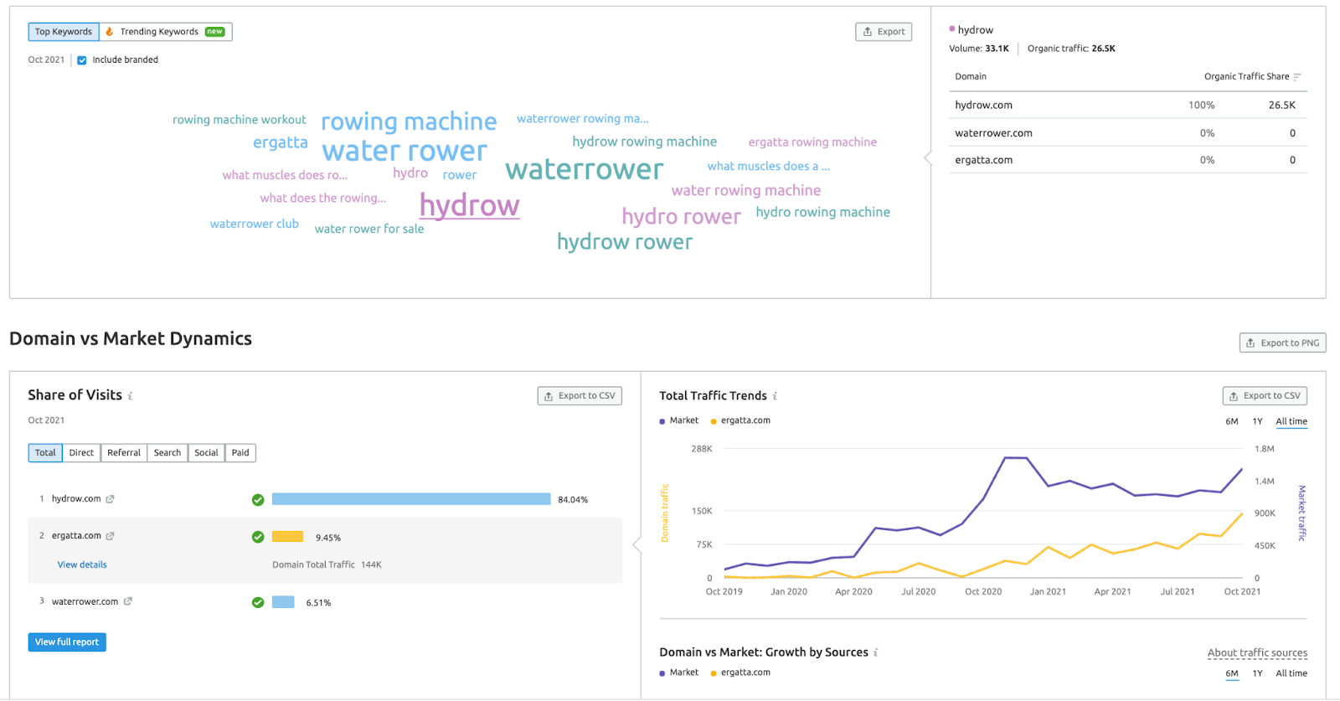Click the green checkmark for ergatta.com

point(258,537)
